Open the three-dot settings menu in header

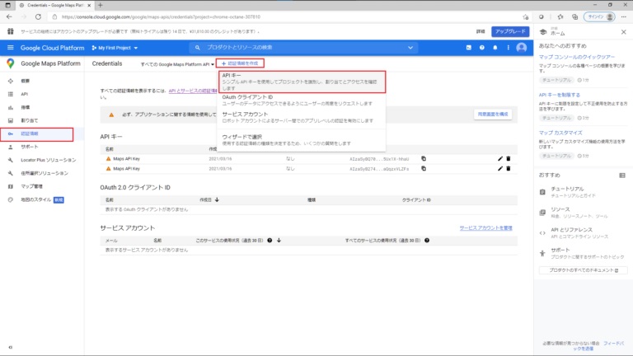(508, 48)
